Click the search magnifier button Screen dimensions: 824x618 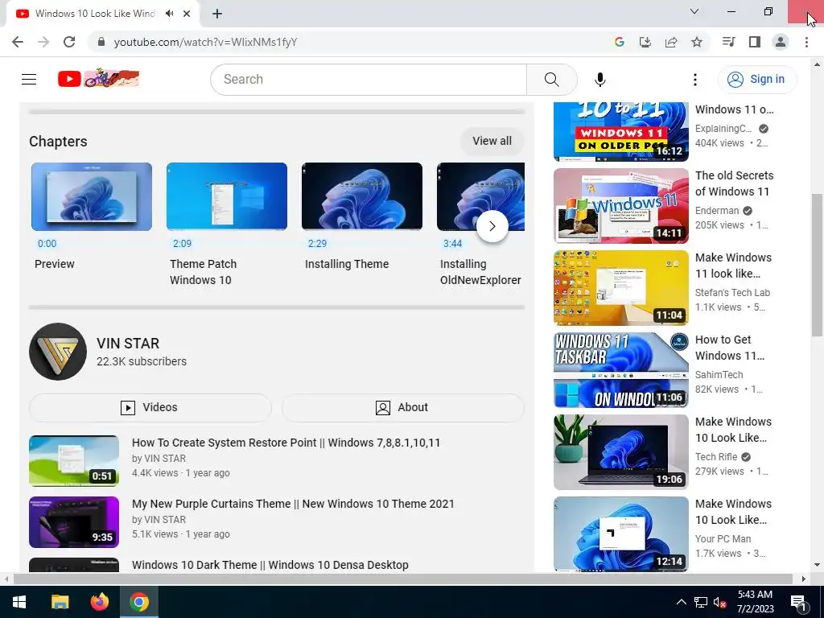[x=551, y=80]
